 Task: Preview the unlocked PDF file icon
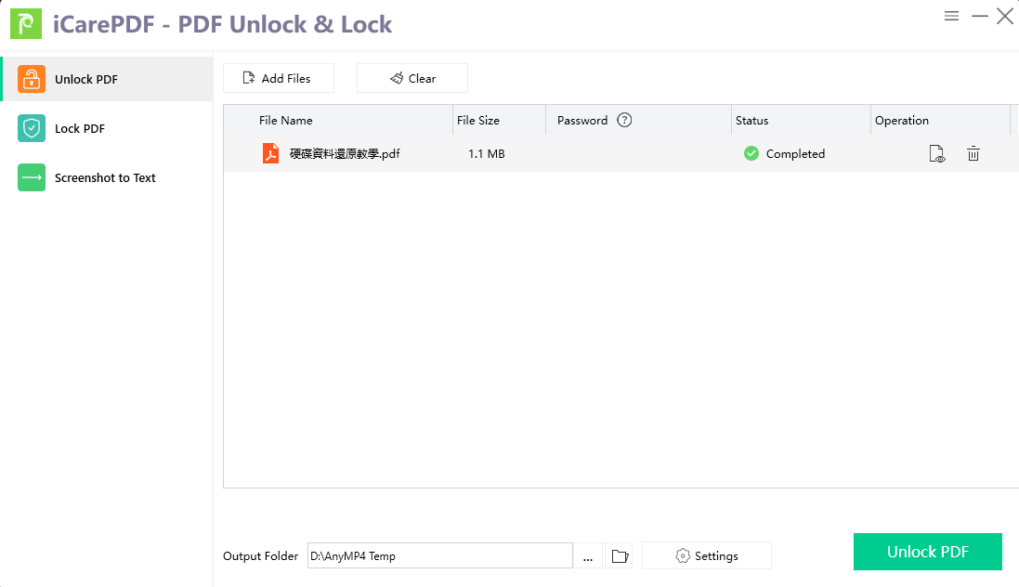pos(937,154)
